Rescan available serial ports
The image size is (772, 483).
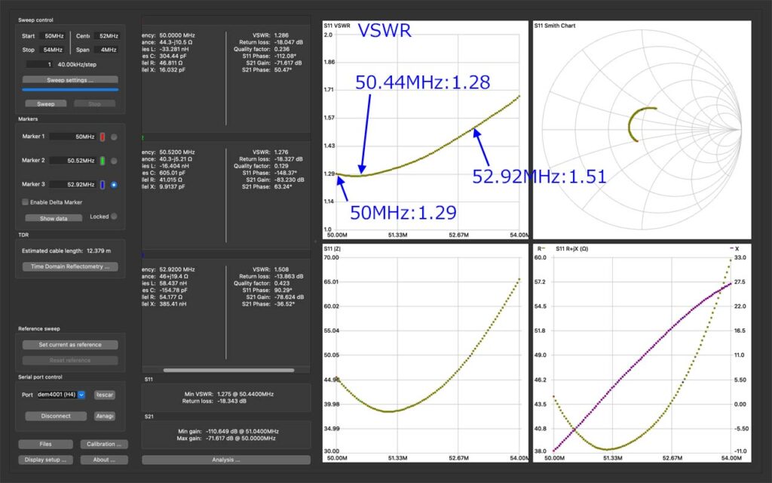coord(105,395)
